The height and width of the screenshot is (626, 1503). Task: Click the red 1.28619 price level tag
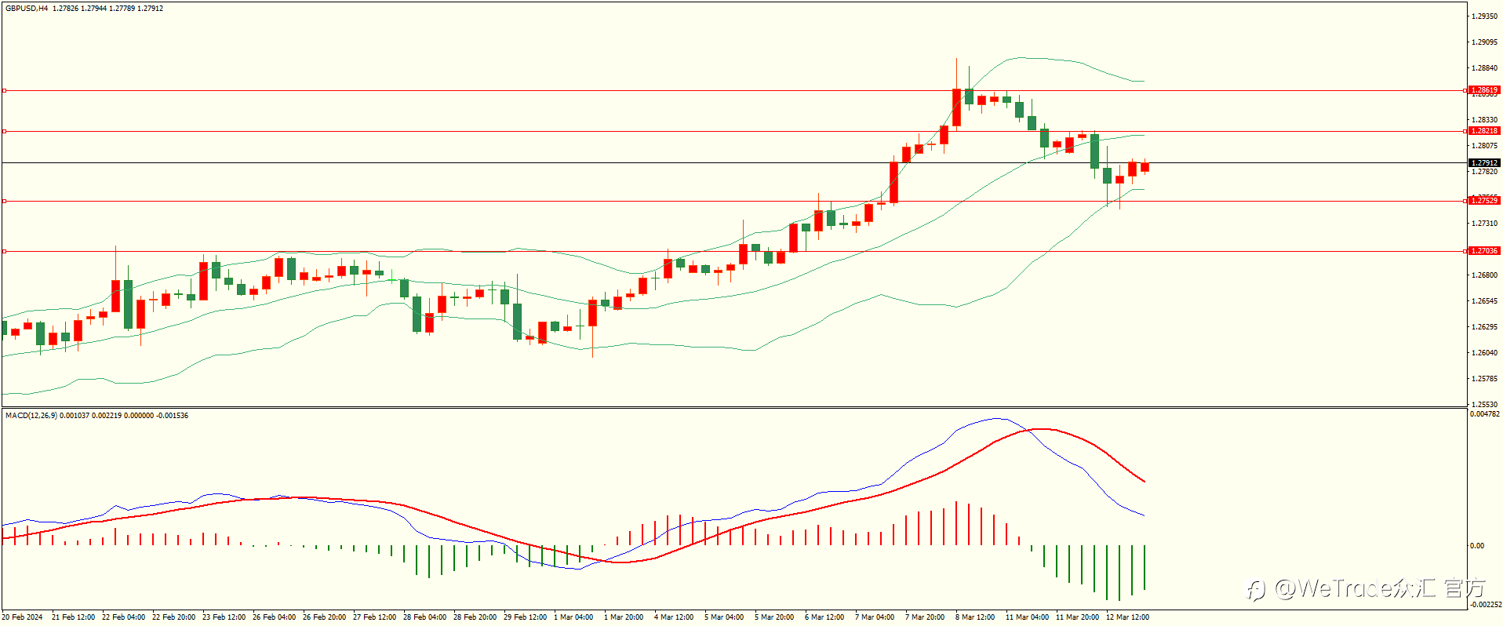(1484, 90)
